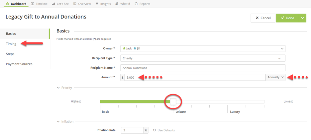Open the Insights tab
The width and height of the screenshot is (311, 140).
[x=103, y=4]
